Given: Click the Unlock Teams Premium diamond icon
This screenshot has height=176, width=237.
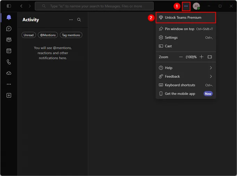Looking at the screenshot, I should 161,17.
